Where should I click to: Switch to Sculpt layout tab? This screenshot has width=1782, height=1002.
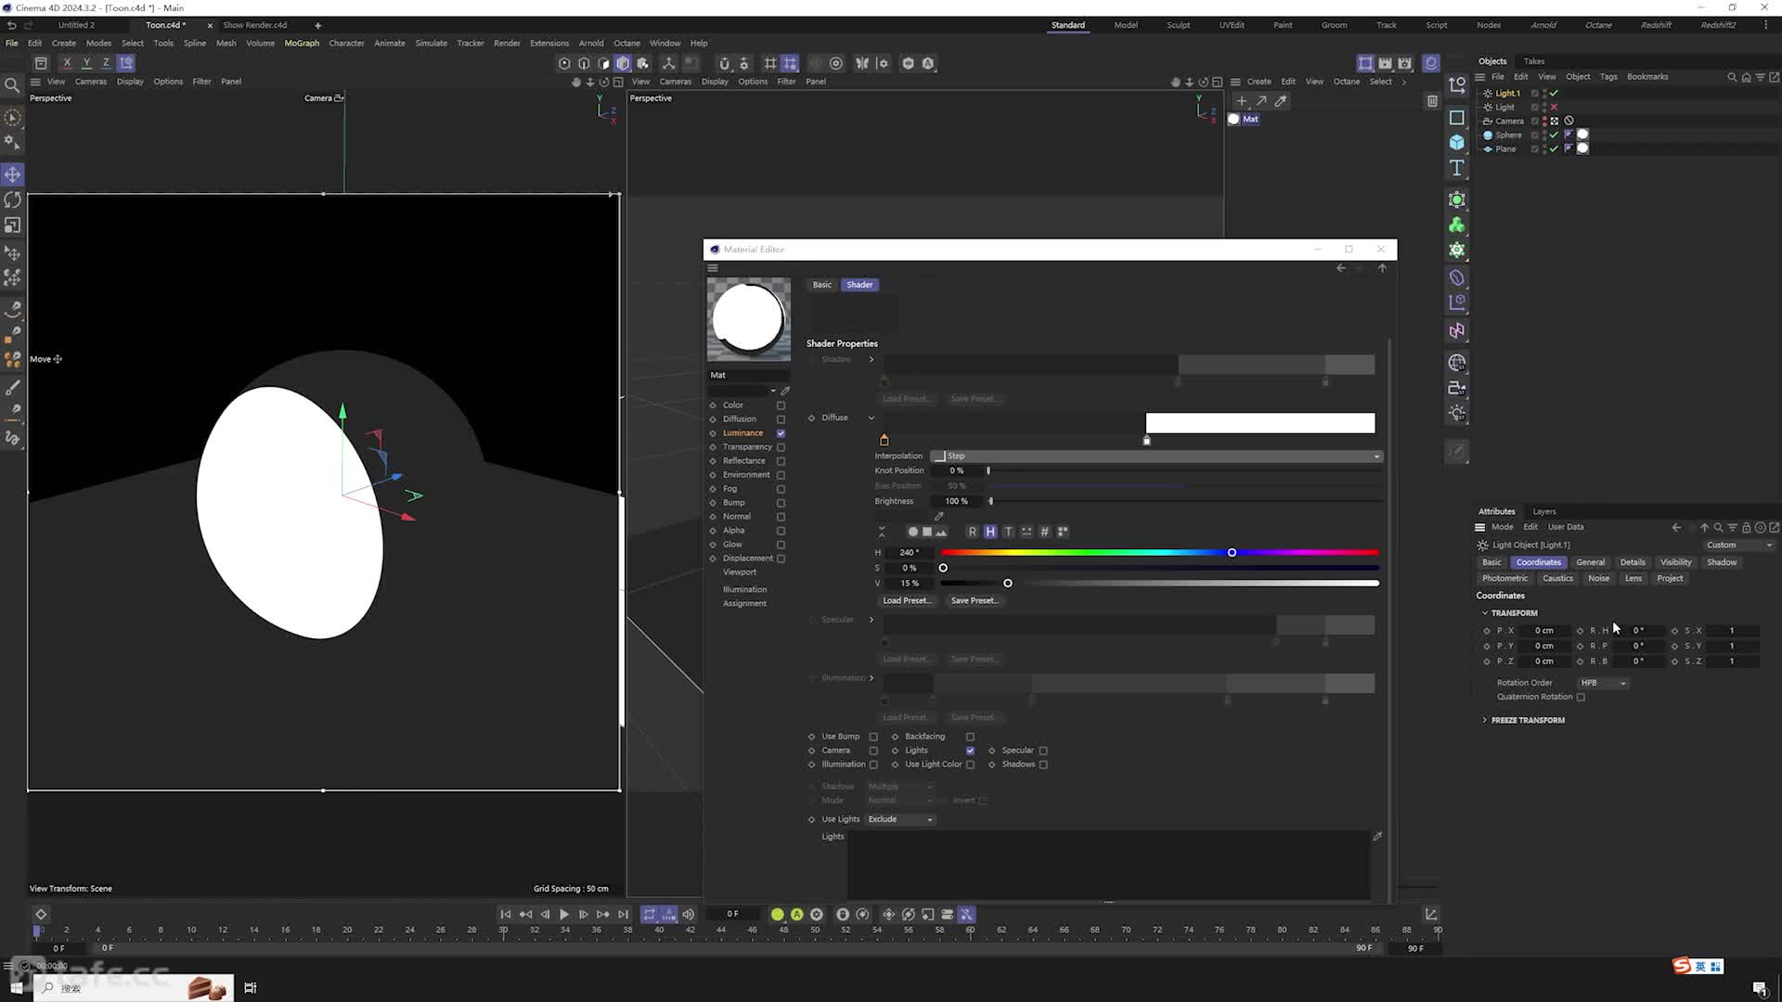coord(1179,25)
